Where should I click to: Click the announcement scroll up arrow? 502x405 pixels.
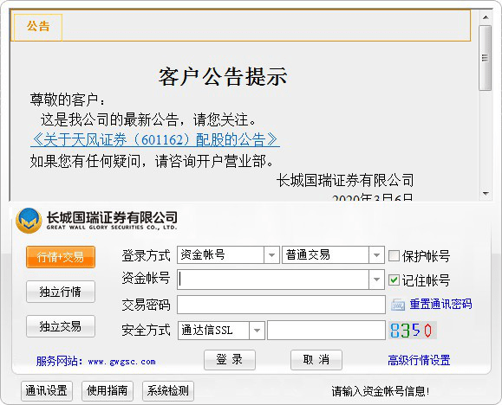tap(486, 17)
